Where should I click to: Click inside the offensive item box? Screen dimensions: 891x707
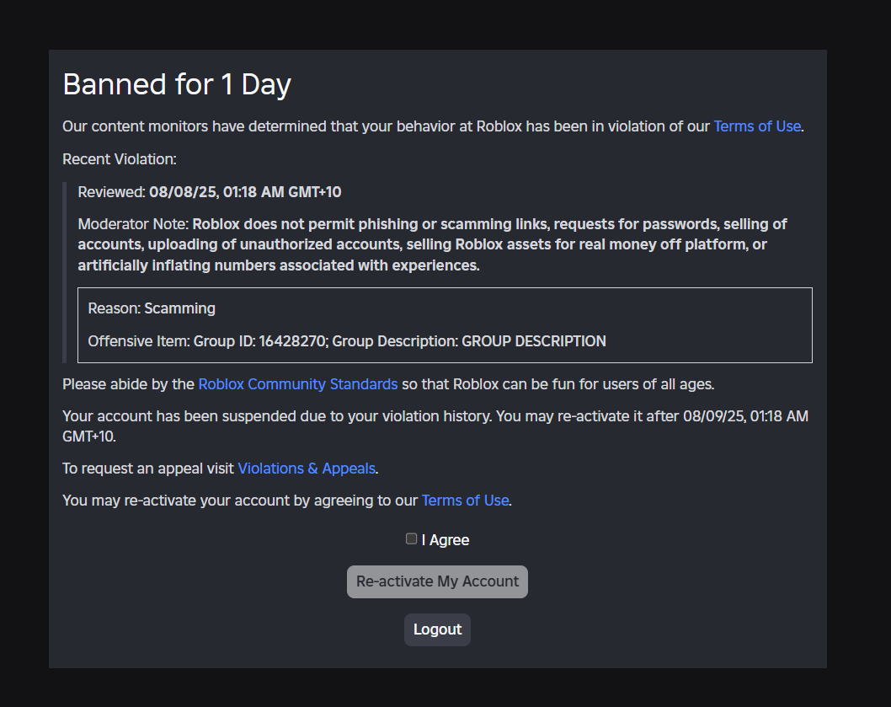click(445, 325)
